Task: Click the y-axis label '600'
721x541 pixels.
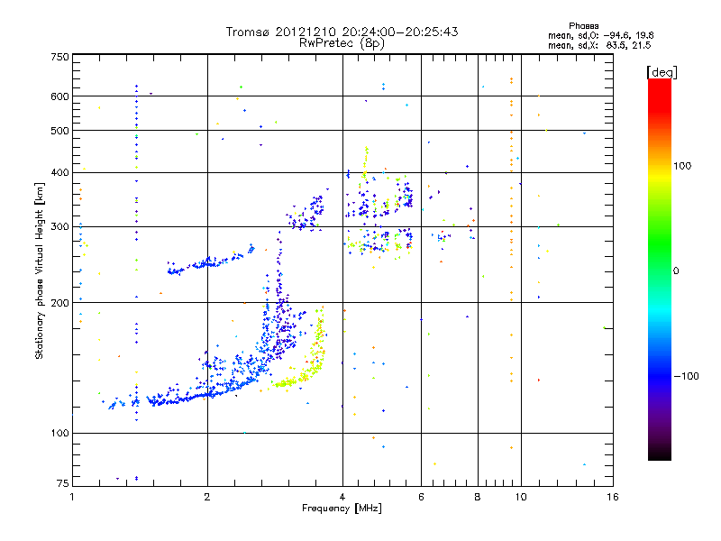Action: tap(60, 96)
